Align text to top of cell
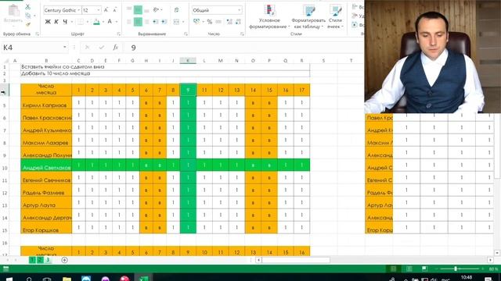Image resolution: width=501 pixels, height=281 pixels. click(x=129, y=10)
